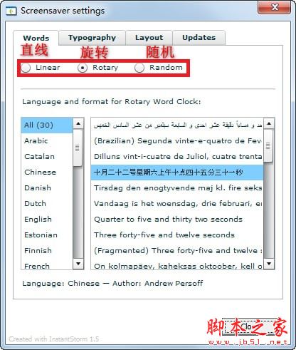Select Estonian in the language list
This screenshot has height=350, width=296.
pos(47,235)
